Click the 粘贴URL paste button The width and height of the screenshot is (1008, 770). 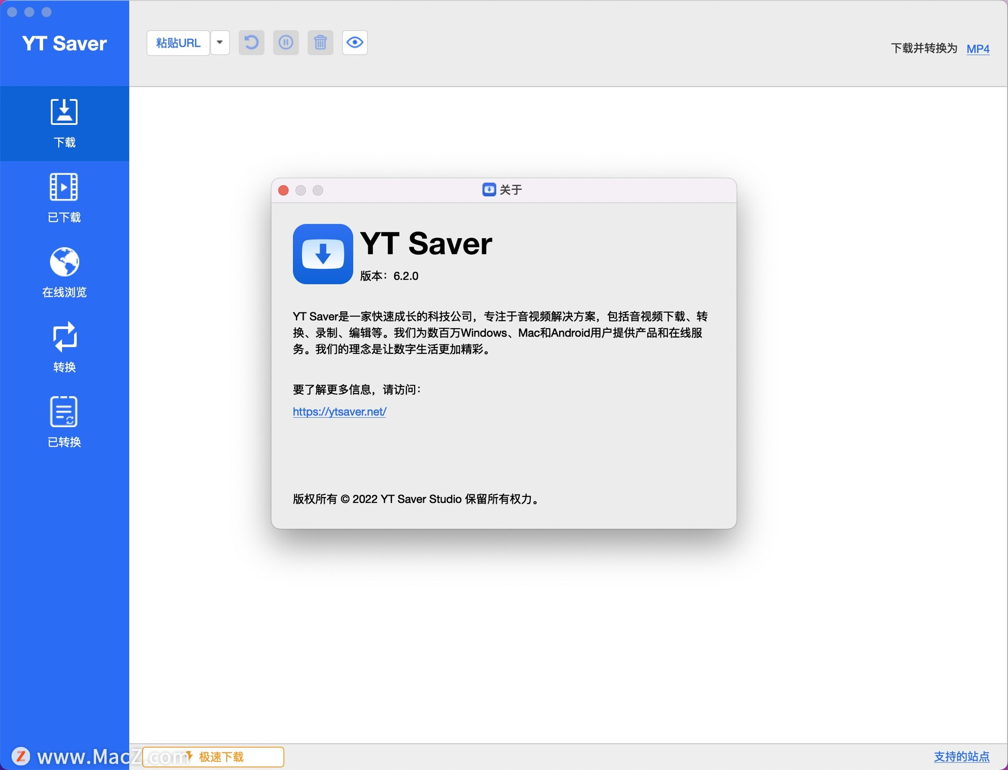pyautogui.click(x=178, y=43)
